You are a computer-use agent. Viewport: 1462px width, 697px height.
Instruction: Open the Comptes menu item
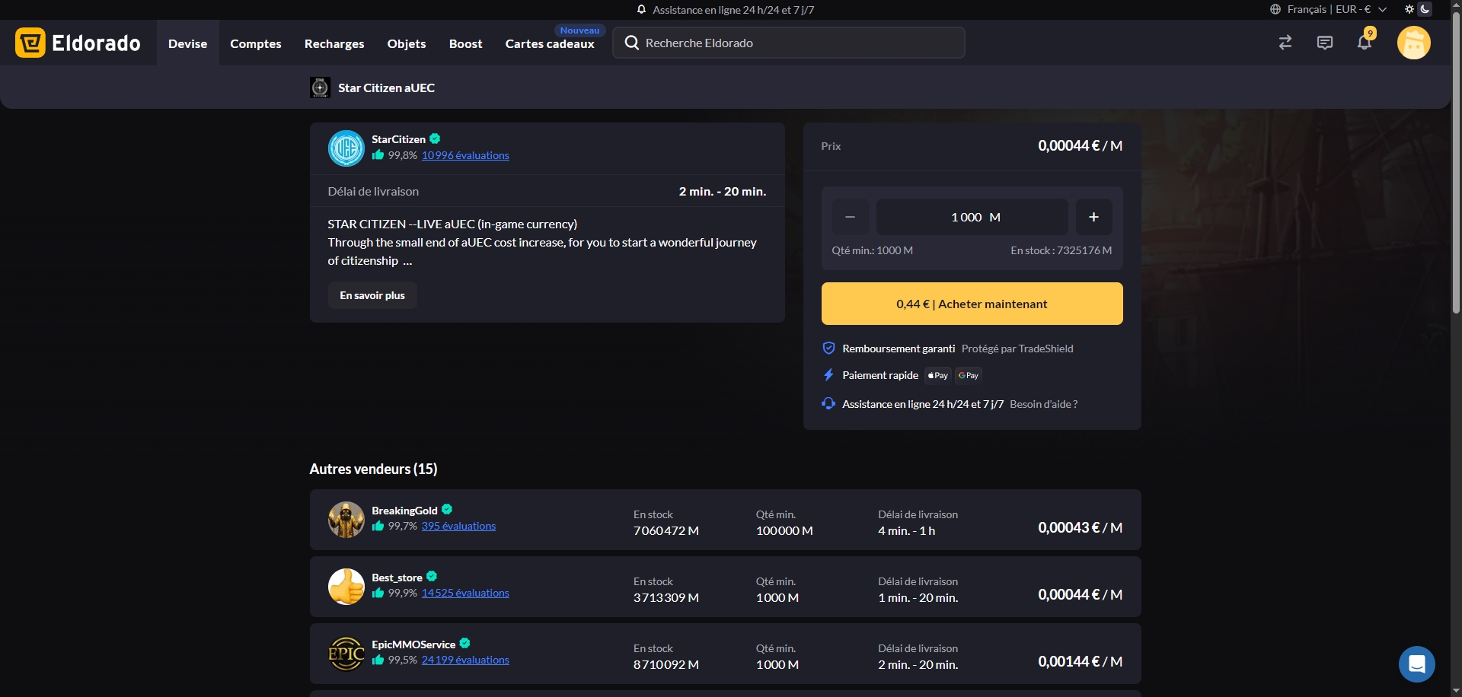(x=256, y=43)
